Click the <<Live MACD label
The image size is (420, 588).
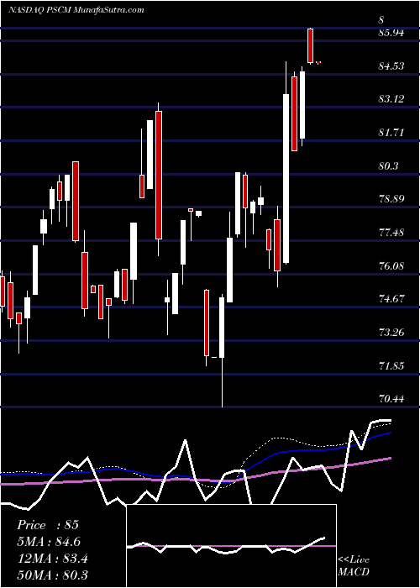[x=354, y=565]
